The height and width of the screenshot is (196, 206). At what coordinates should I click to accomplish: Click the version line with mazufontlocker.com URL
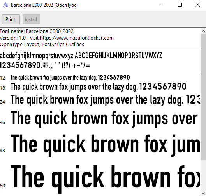[x=57, y=38]
